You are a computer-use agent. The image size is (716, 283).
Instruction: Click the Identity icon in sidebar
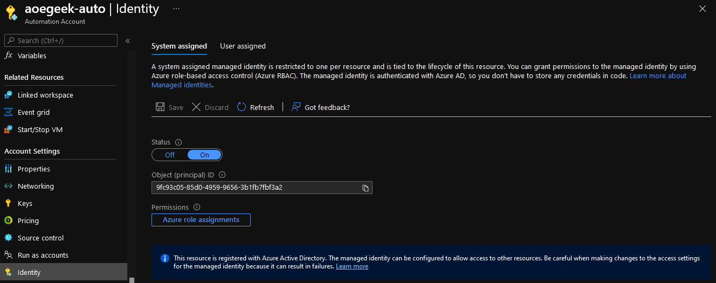click(x=8, y=272)
